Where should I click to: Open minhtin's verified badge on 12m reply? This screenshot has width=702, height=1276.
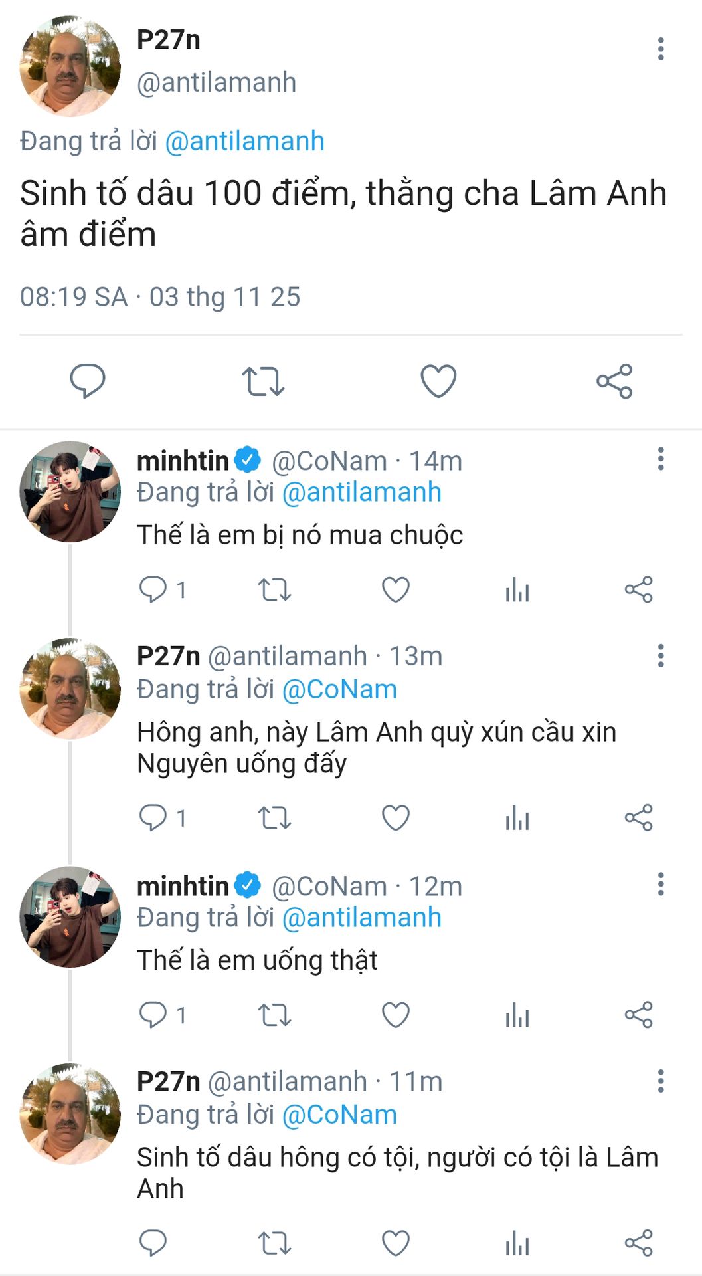click(248, 885)
